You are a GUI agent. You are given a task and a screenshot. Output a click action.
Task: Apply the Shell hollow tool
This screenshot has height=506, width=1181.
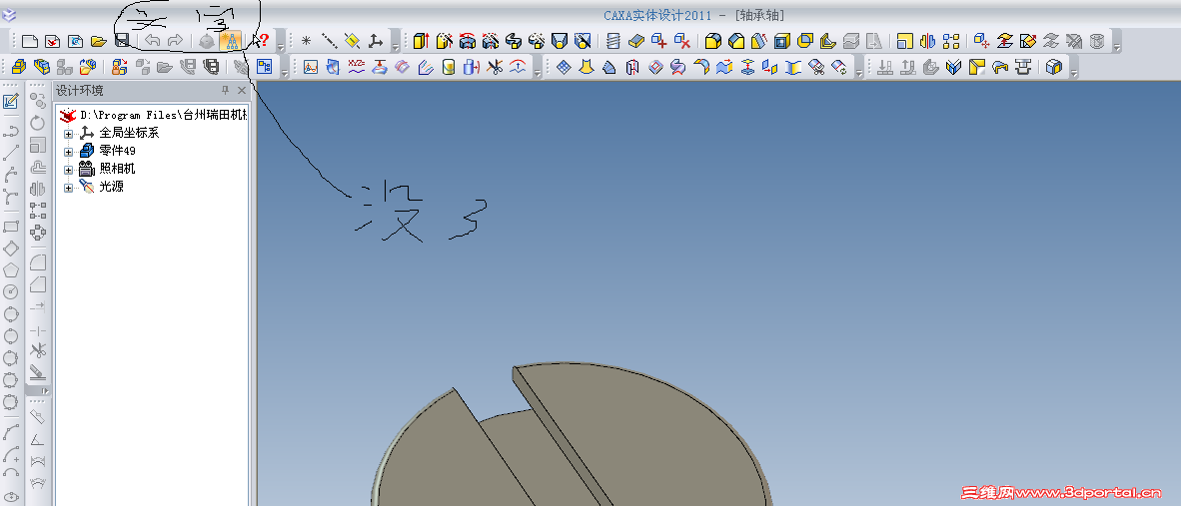[x=782, y=41]
